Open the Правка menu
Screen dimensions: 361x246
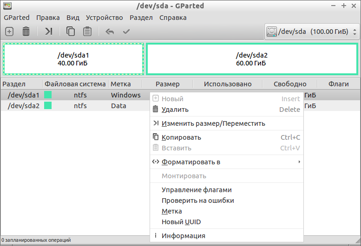(x=48, y=18)
